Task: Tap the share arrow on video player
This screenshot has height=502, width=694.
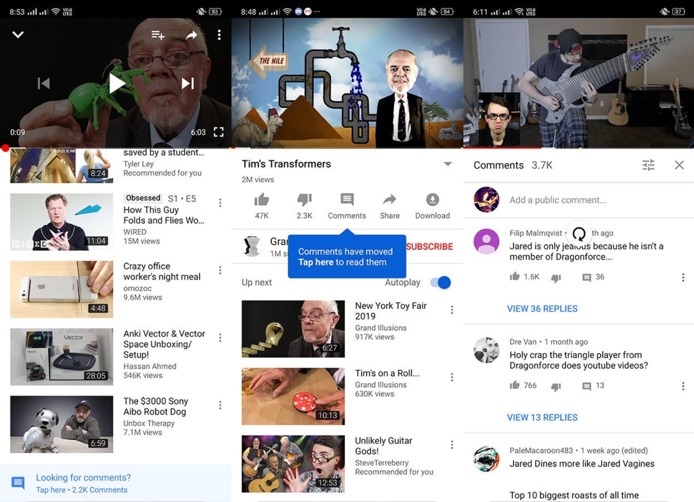Action: pyautogui.click(x=191, y=35)
